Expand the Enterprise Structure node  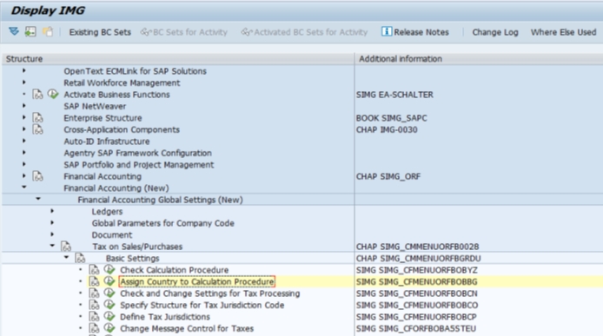point(23,117)
